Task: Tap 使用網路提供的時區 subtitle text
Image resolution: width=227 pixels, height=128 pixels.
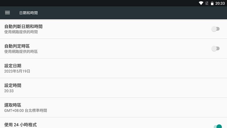Action: coord(21,51)
